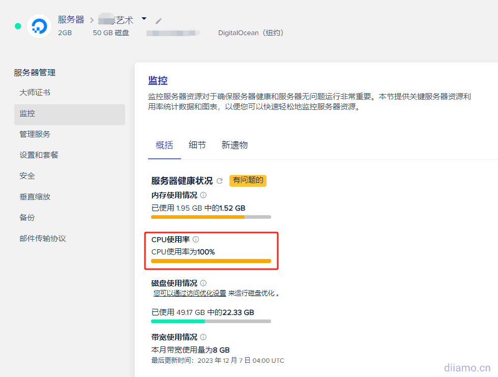Expand the server name dropdown arrow
The image size is (498, 377).
[144, 19]
